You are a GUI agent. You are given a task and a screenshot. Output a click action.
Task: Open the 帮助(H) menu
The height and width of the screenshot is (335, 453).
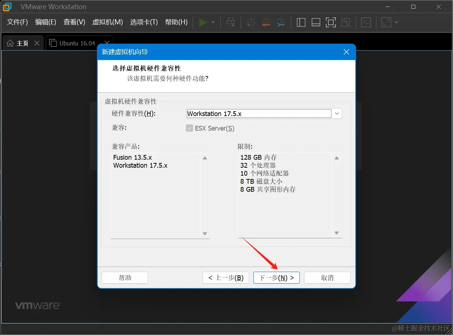pyautogui.click(x=176, y=22)
